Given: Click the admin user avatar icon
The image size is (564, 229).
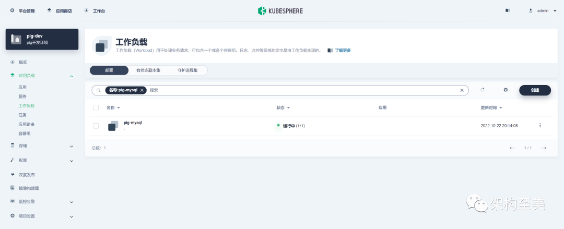Looking at the screenshot, I should pos(531,11).
